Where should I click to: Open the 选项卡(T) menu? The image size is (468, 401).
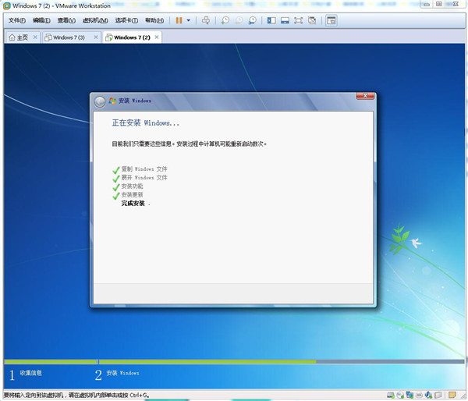coord(126,20)
